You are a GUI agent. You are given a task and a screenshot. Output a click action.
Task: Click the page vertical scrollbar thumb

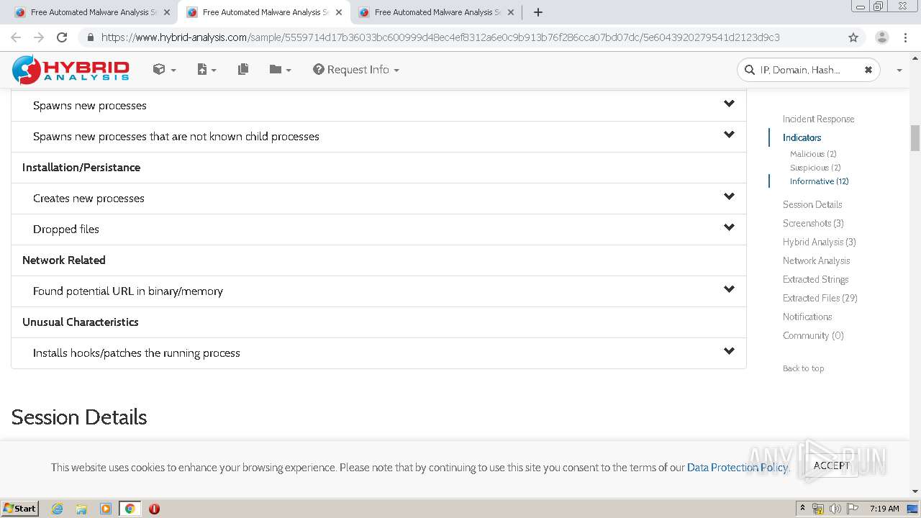point(915,138)
